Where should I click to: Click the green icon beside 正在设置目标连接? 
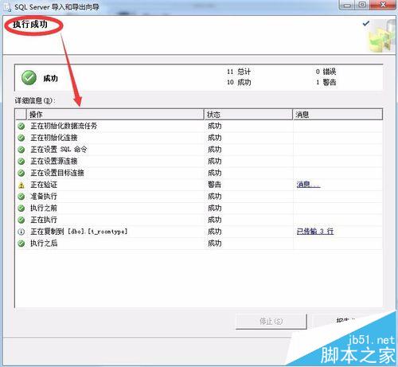pos(21,173)
